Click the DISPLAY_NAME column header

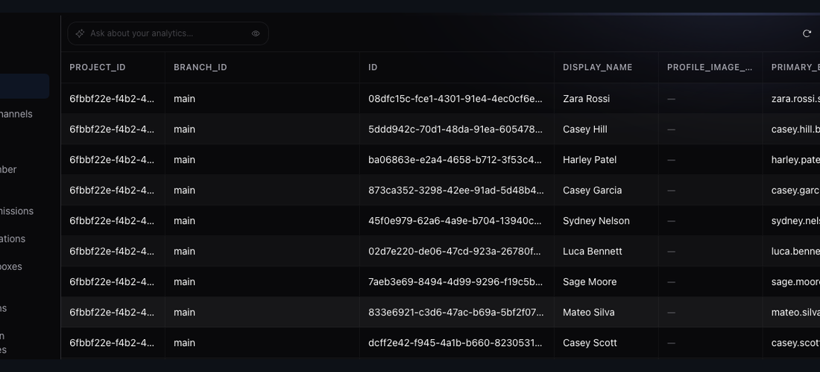coord(598,67)
